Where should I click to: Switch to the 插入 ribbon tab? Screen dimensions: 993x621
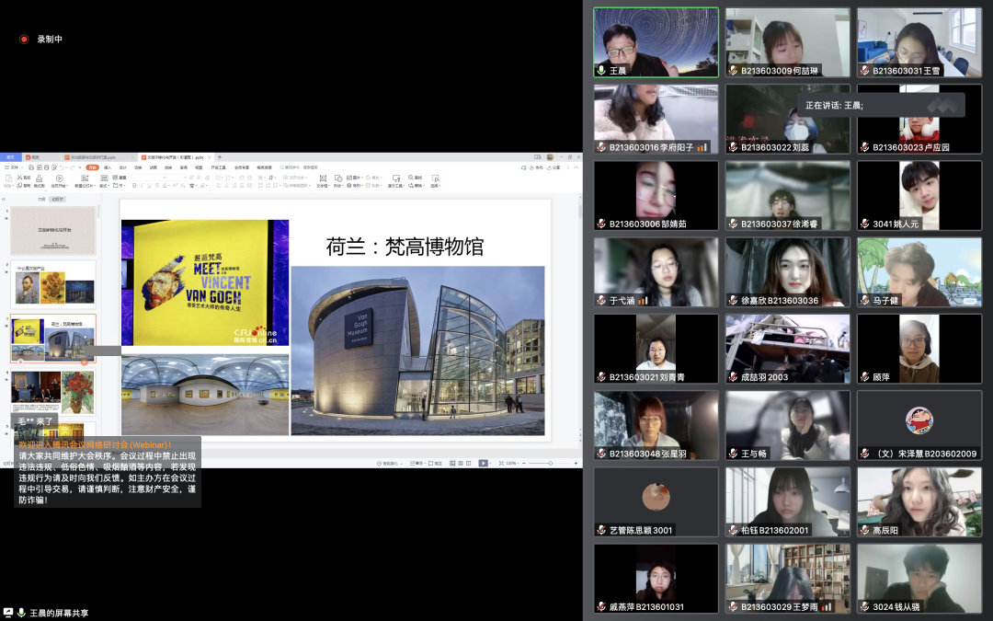point(108,167)
